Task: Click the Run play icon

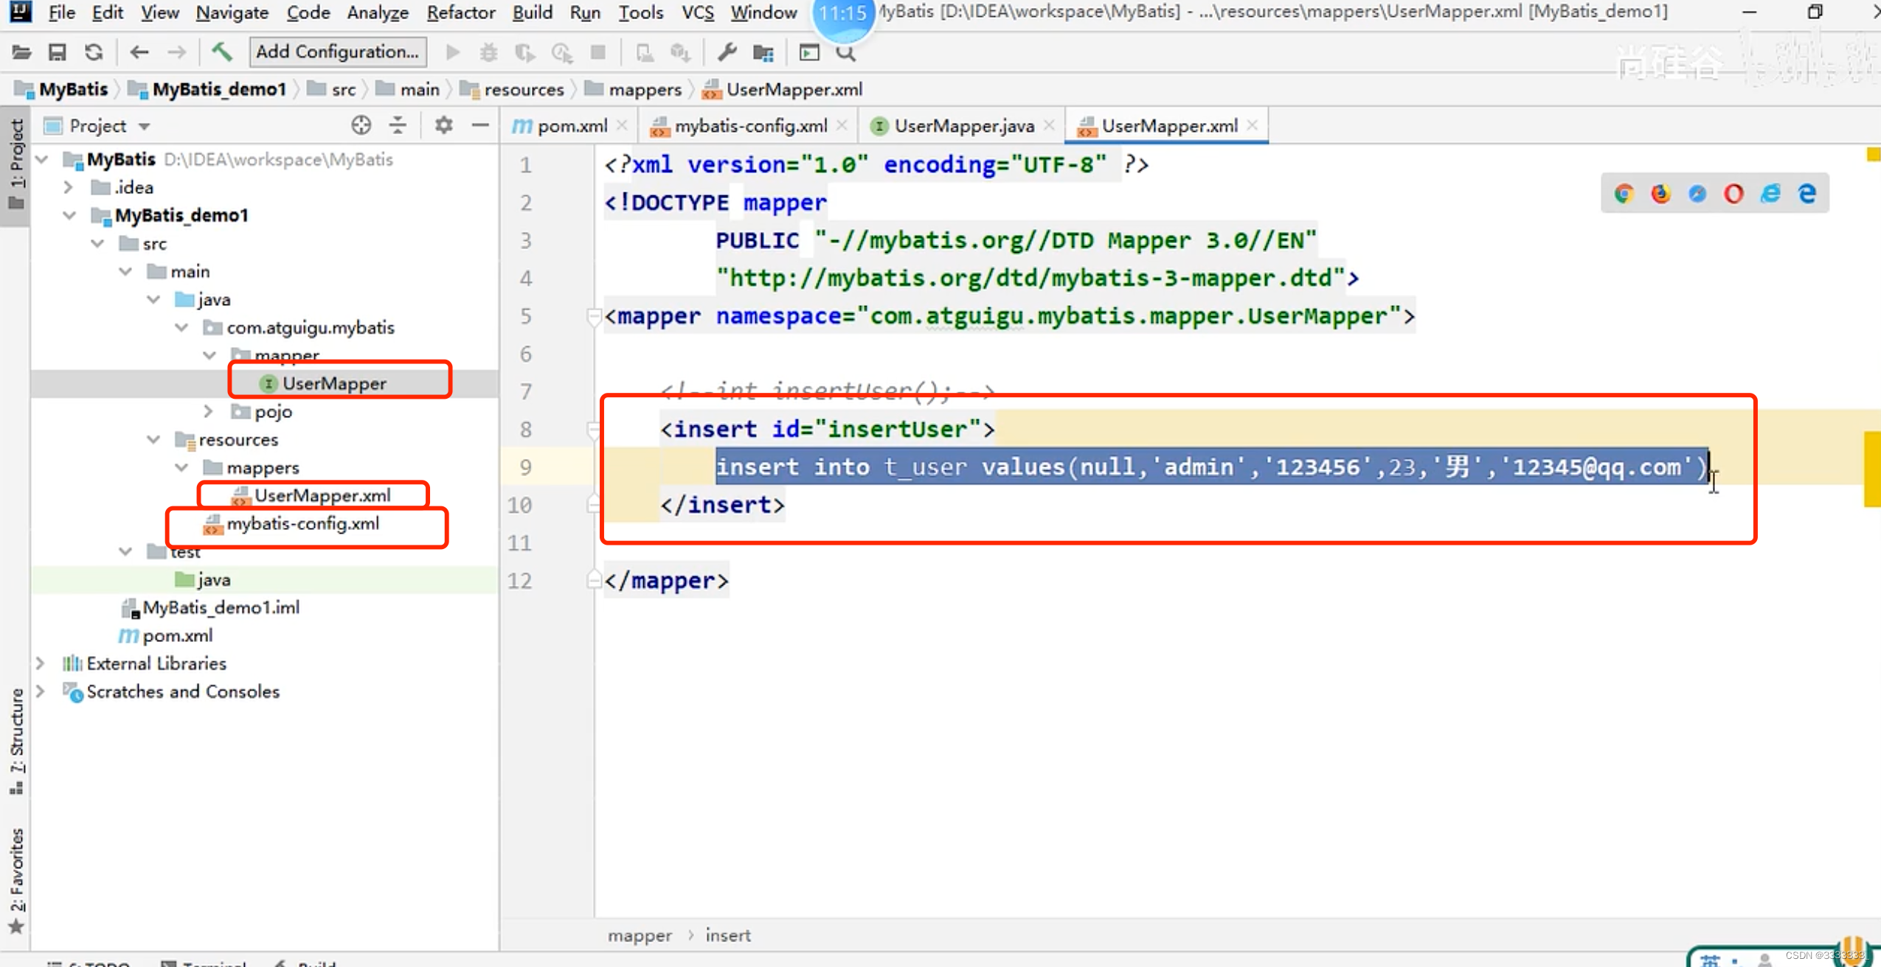Action: [x=453, y=52]
